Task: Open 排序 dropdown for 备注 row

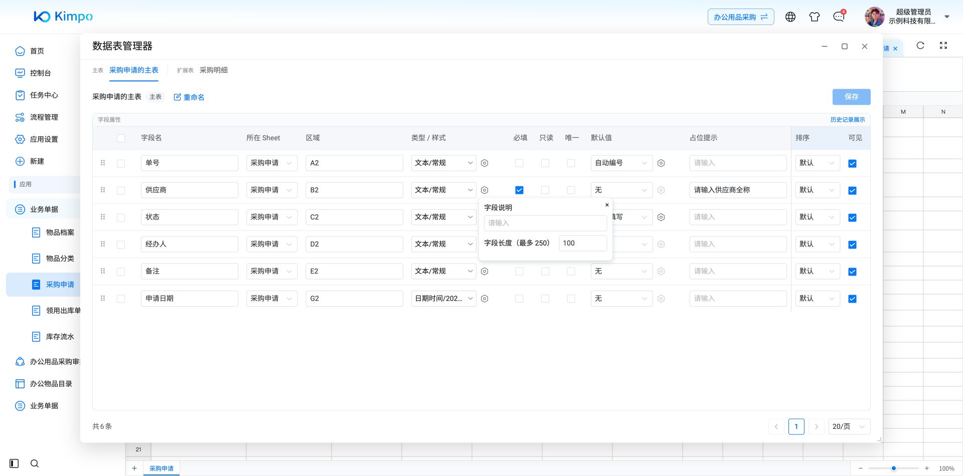Action: point(818,272)
